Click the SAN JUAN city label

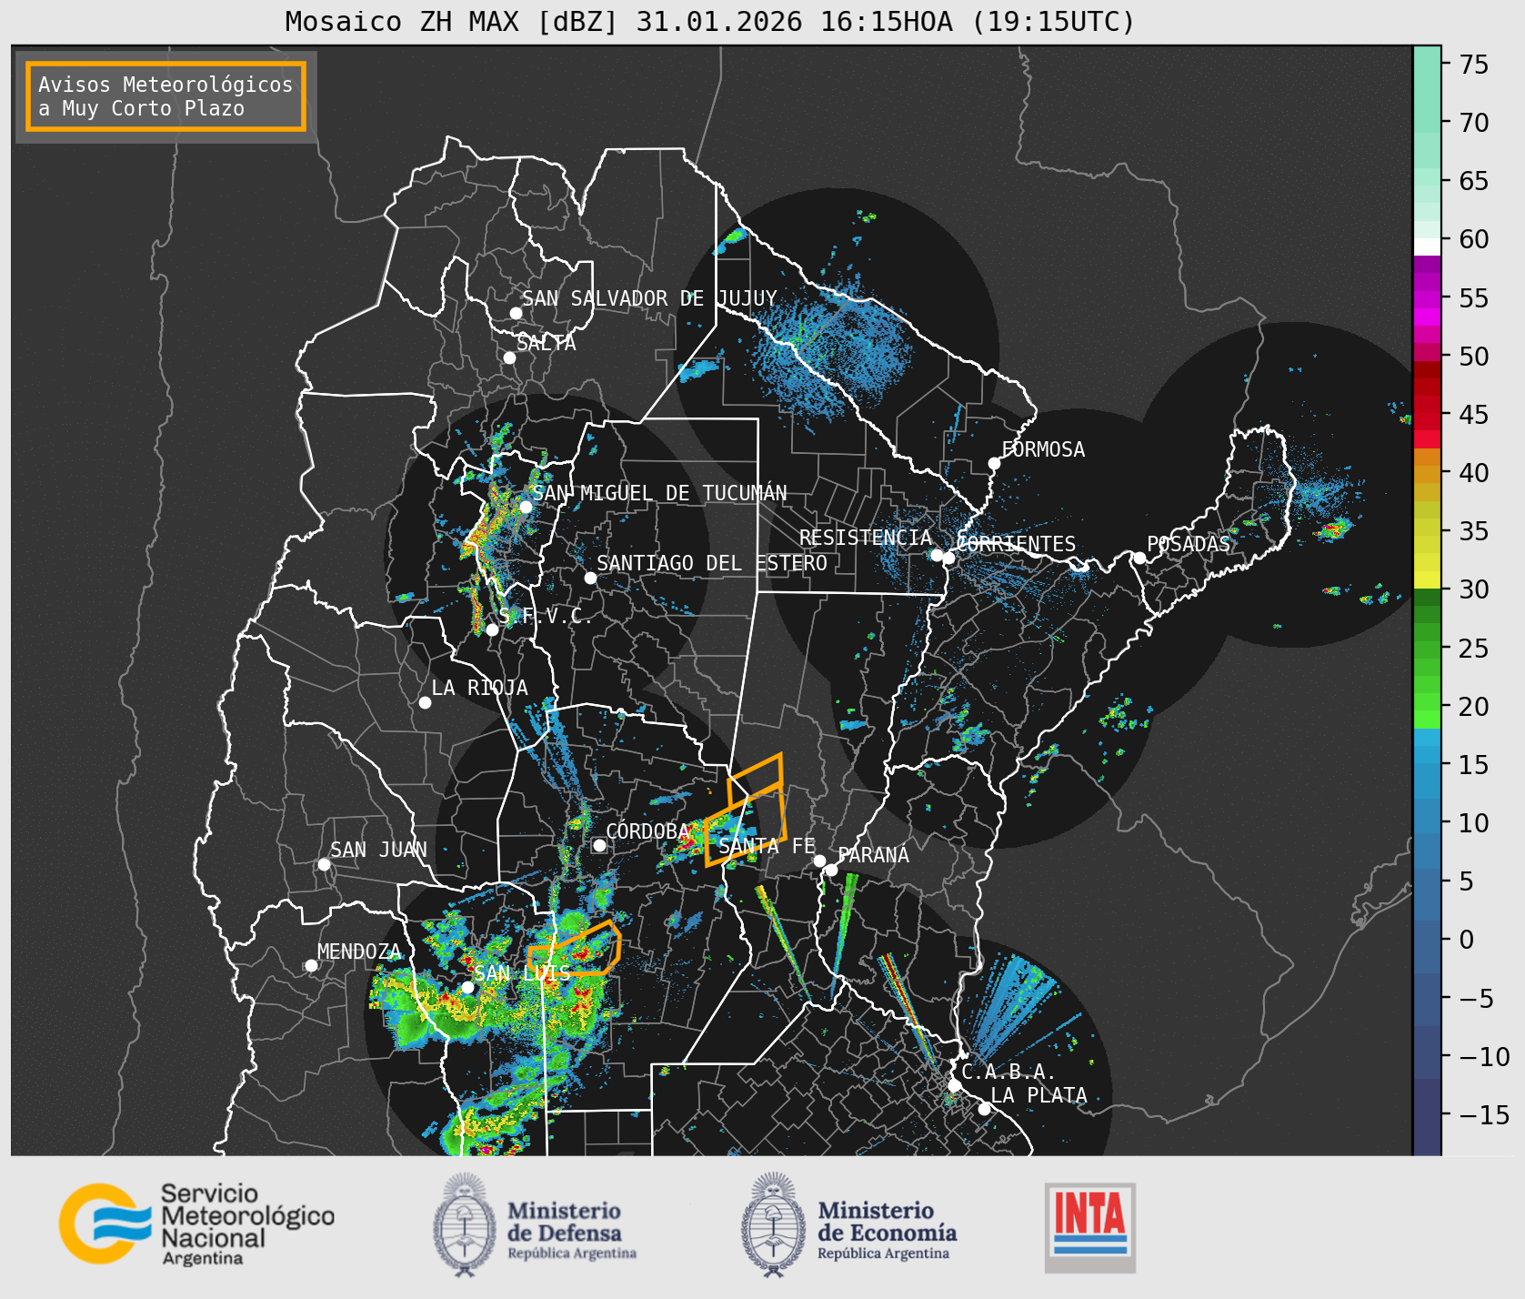tap(378, 850)
